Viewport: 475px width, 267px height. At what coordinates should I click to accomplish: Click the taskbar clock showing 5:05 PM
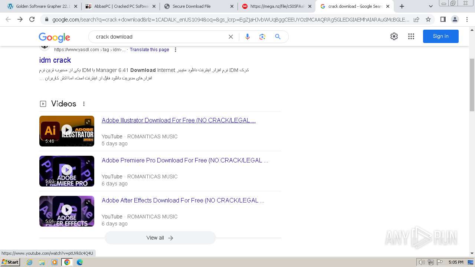[456, 262]
